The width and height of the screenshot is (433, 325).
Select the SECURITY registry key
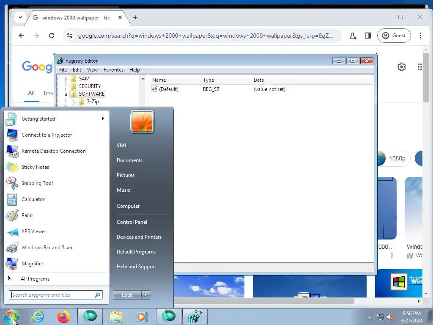click(90, 86)
